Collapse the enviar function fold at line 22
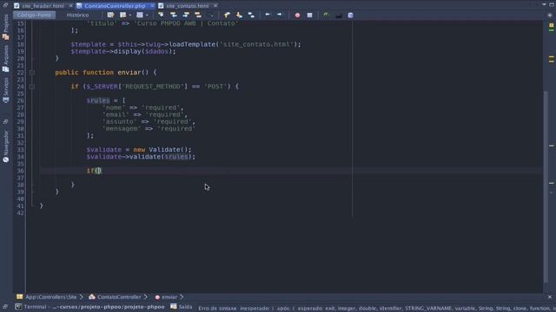Screen dimensions: 556x312 point(32,73)
